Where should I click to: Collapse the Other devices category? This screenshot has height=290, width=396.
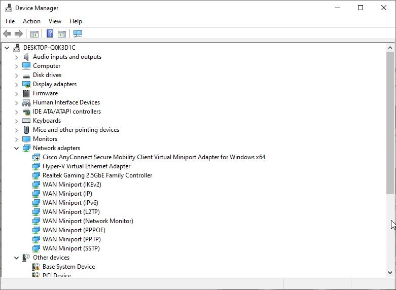click(16, 258)
